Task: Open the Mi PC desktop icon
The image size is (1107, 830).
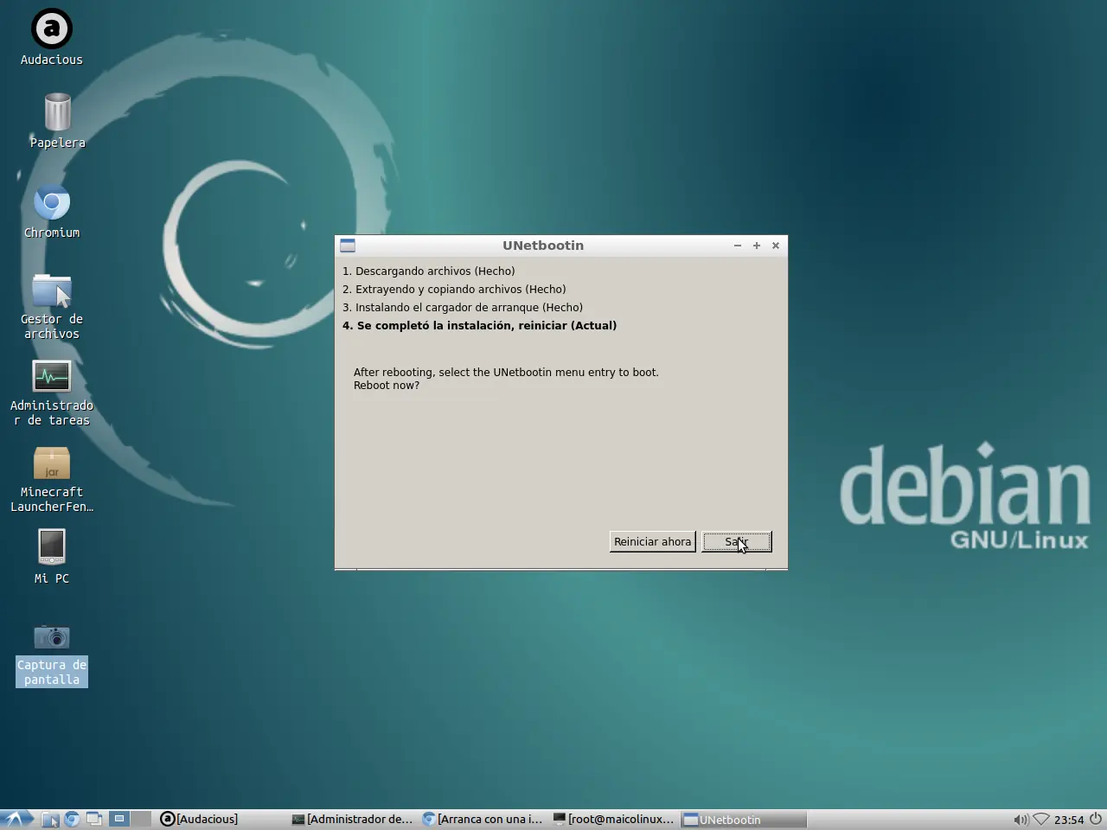Action: click(x=52, y=557)
